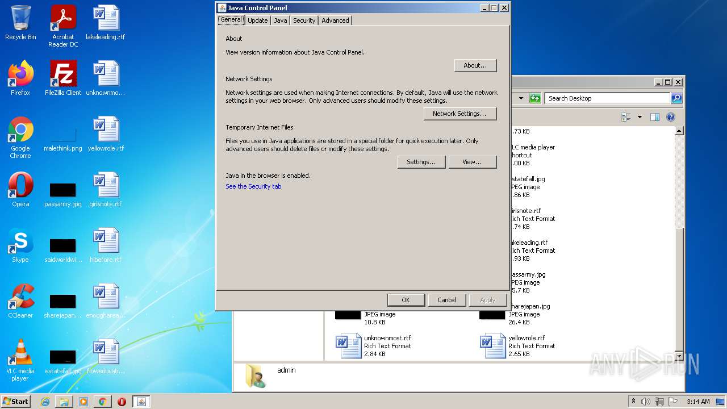Click the Explorer scrollbar up arrow

(x=679, y=131)
